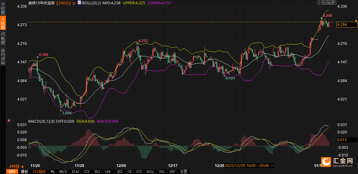Toggle the KDJ indicator

coord(97,172)
